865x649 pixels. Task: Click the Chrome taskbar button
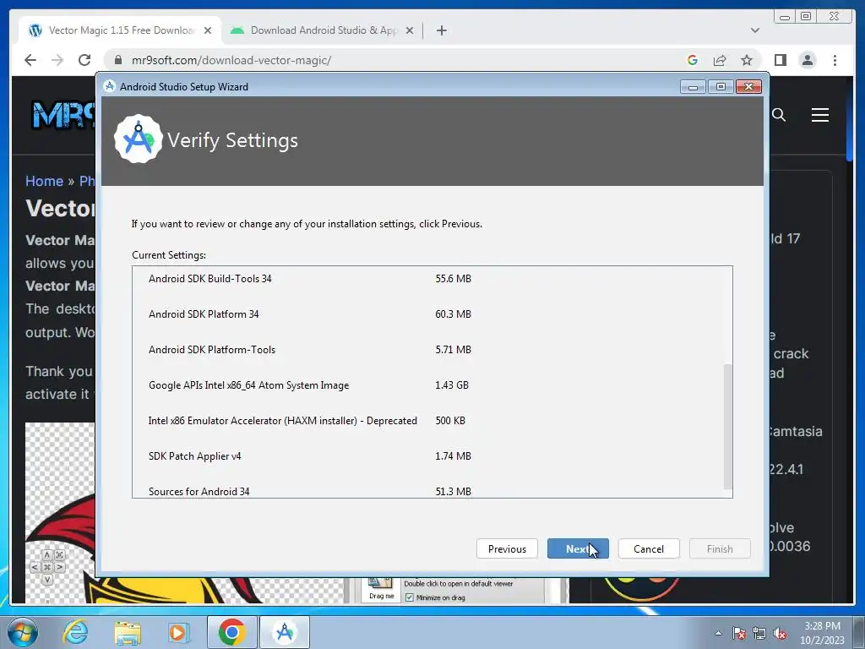point(231,632)
